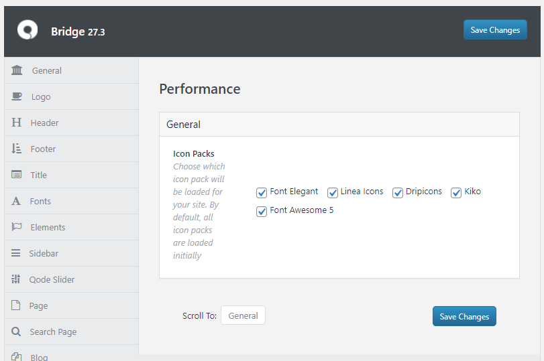The image size is (544, 361).
Task: Toggle the Dripicons checkbox
Action: click(x=398, y=193)
